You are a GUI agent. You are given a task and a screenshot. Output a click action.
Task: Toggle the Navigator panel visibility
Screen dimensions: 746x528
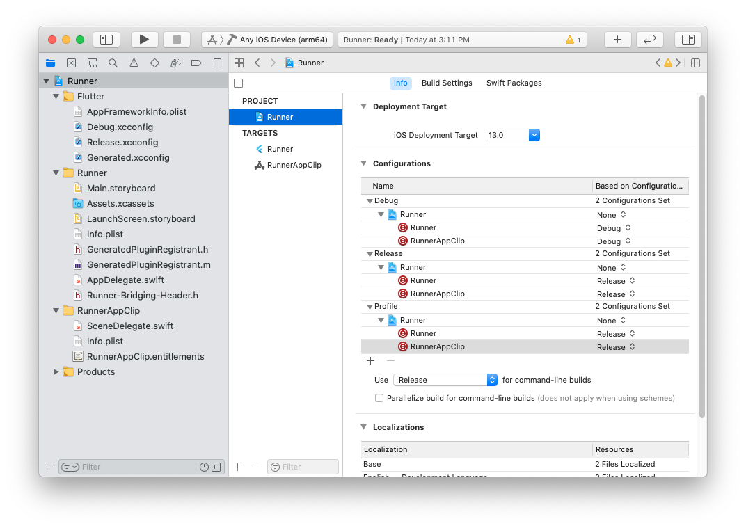coord(106,40)
